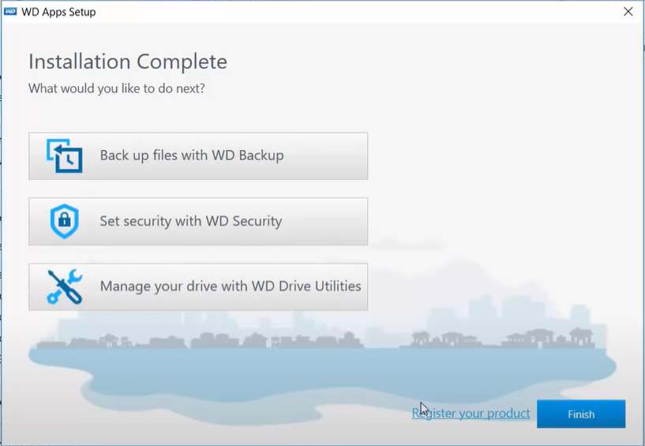This screenshot has width=645, height=446.
Task: Follow the Register your product link
Action: (x=471, y=413)
